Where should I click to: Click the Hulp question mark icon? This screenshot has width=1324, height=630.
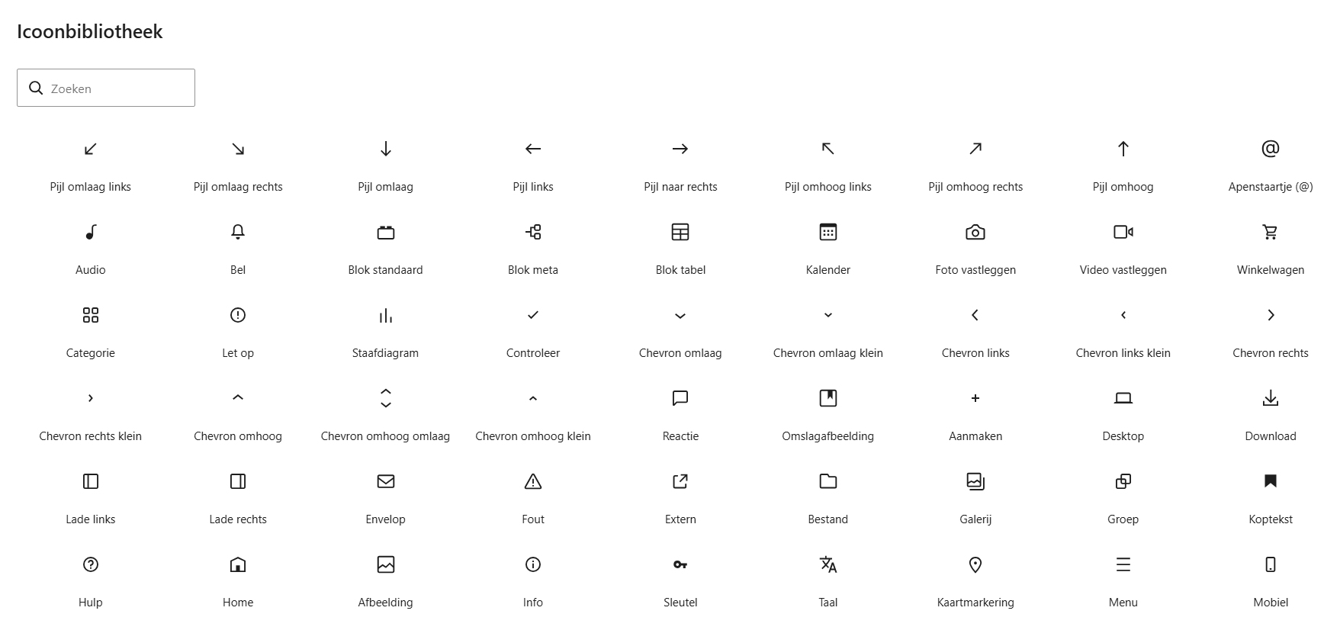[x=91, y=564]
